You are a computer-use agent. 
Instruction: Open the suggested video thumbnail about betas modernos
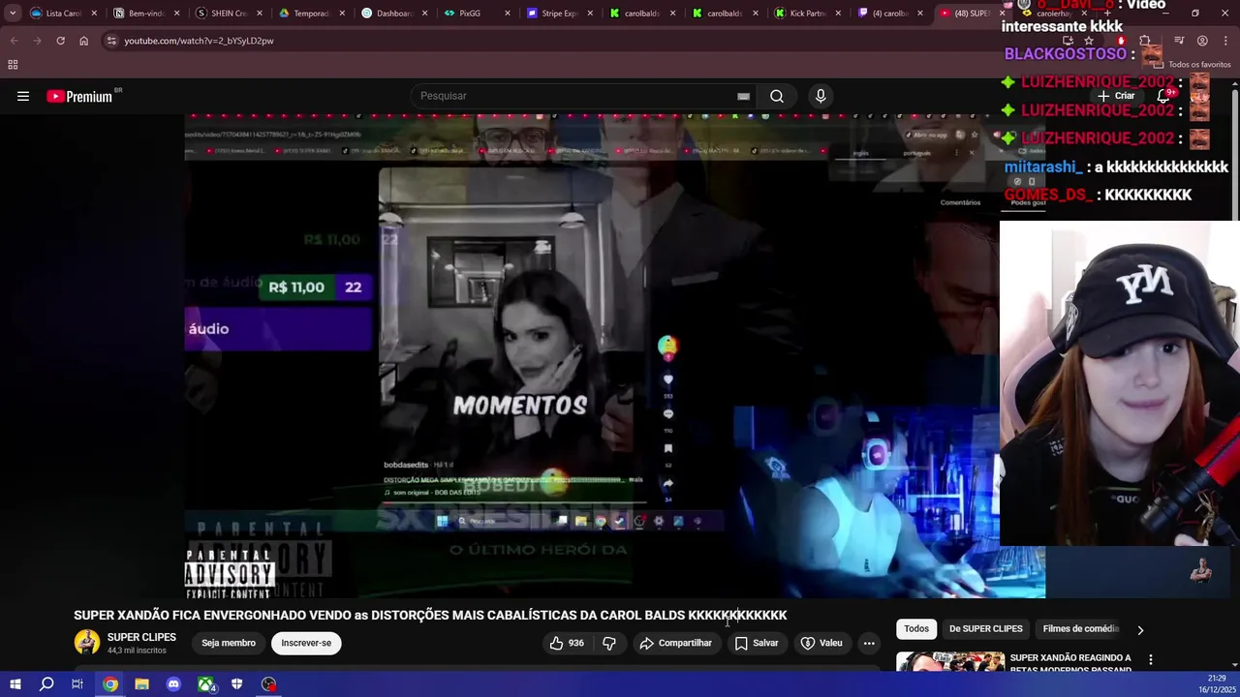tap(949, 662)
